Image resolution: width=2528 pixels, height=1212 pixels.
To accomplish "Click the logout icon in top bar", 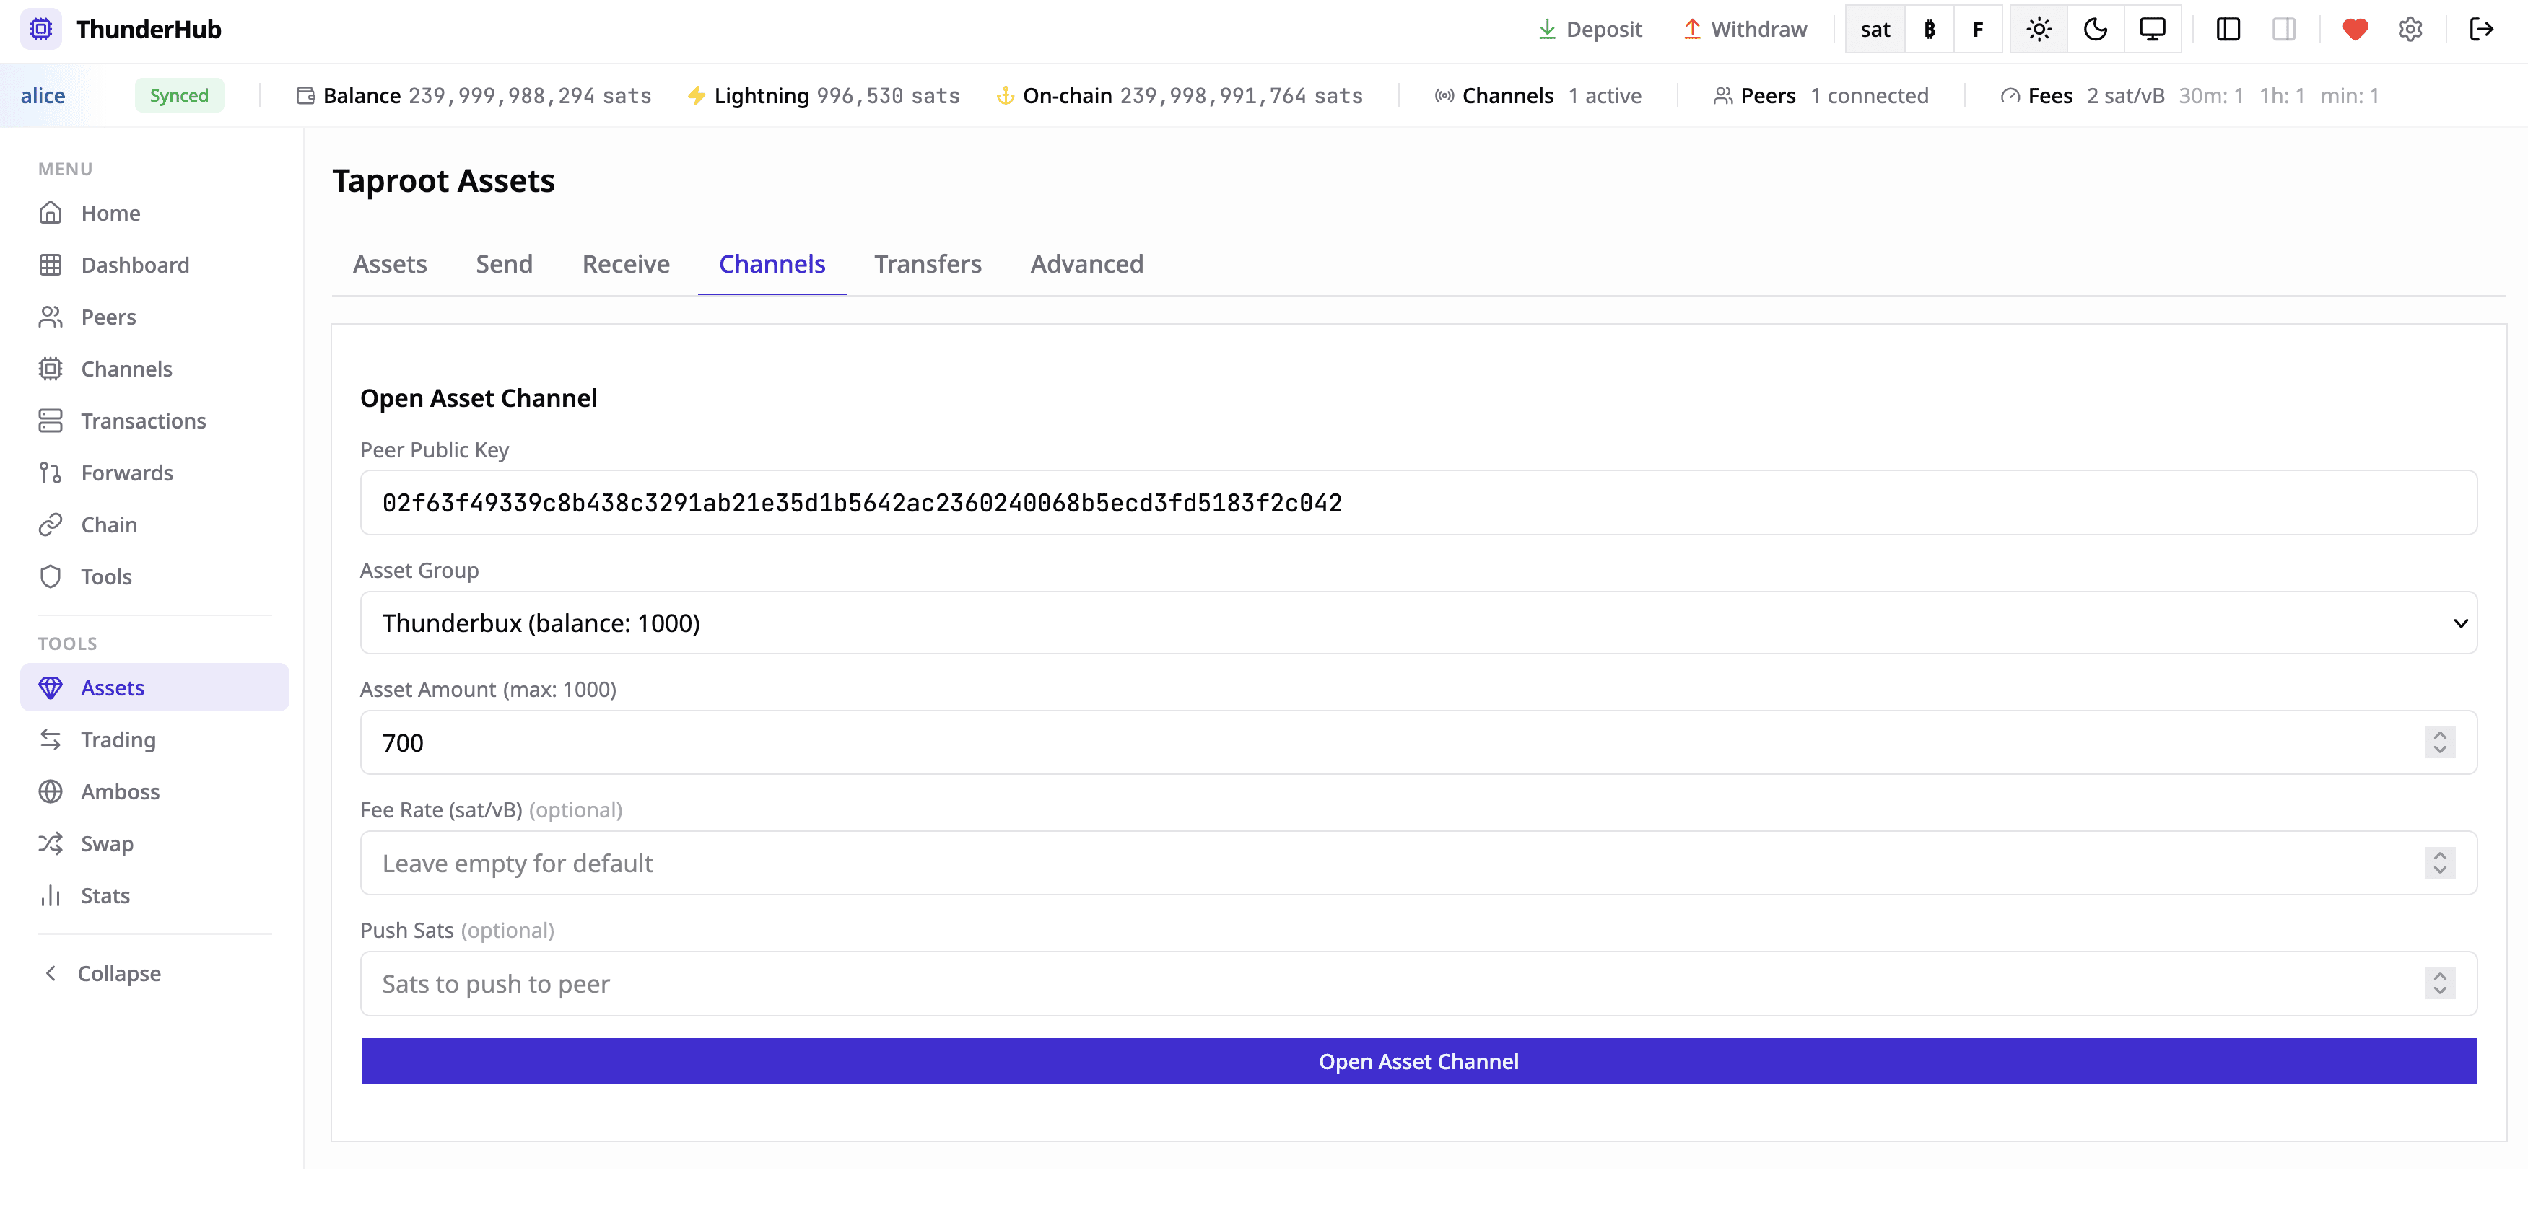I will point(2481,30).
